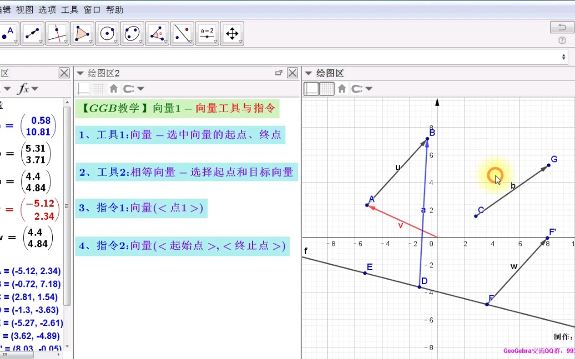
Task: Open the fx sorting dropdown in algebra view
Action: (x=27, y=89)
